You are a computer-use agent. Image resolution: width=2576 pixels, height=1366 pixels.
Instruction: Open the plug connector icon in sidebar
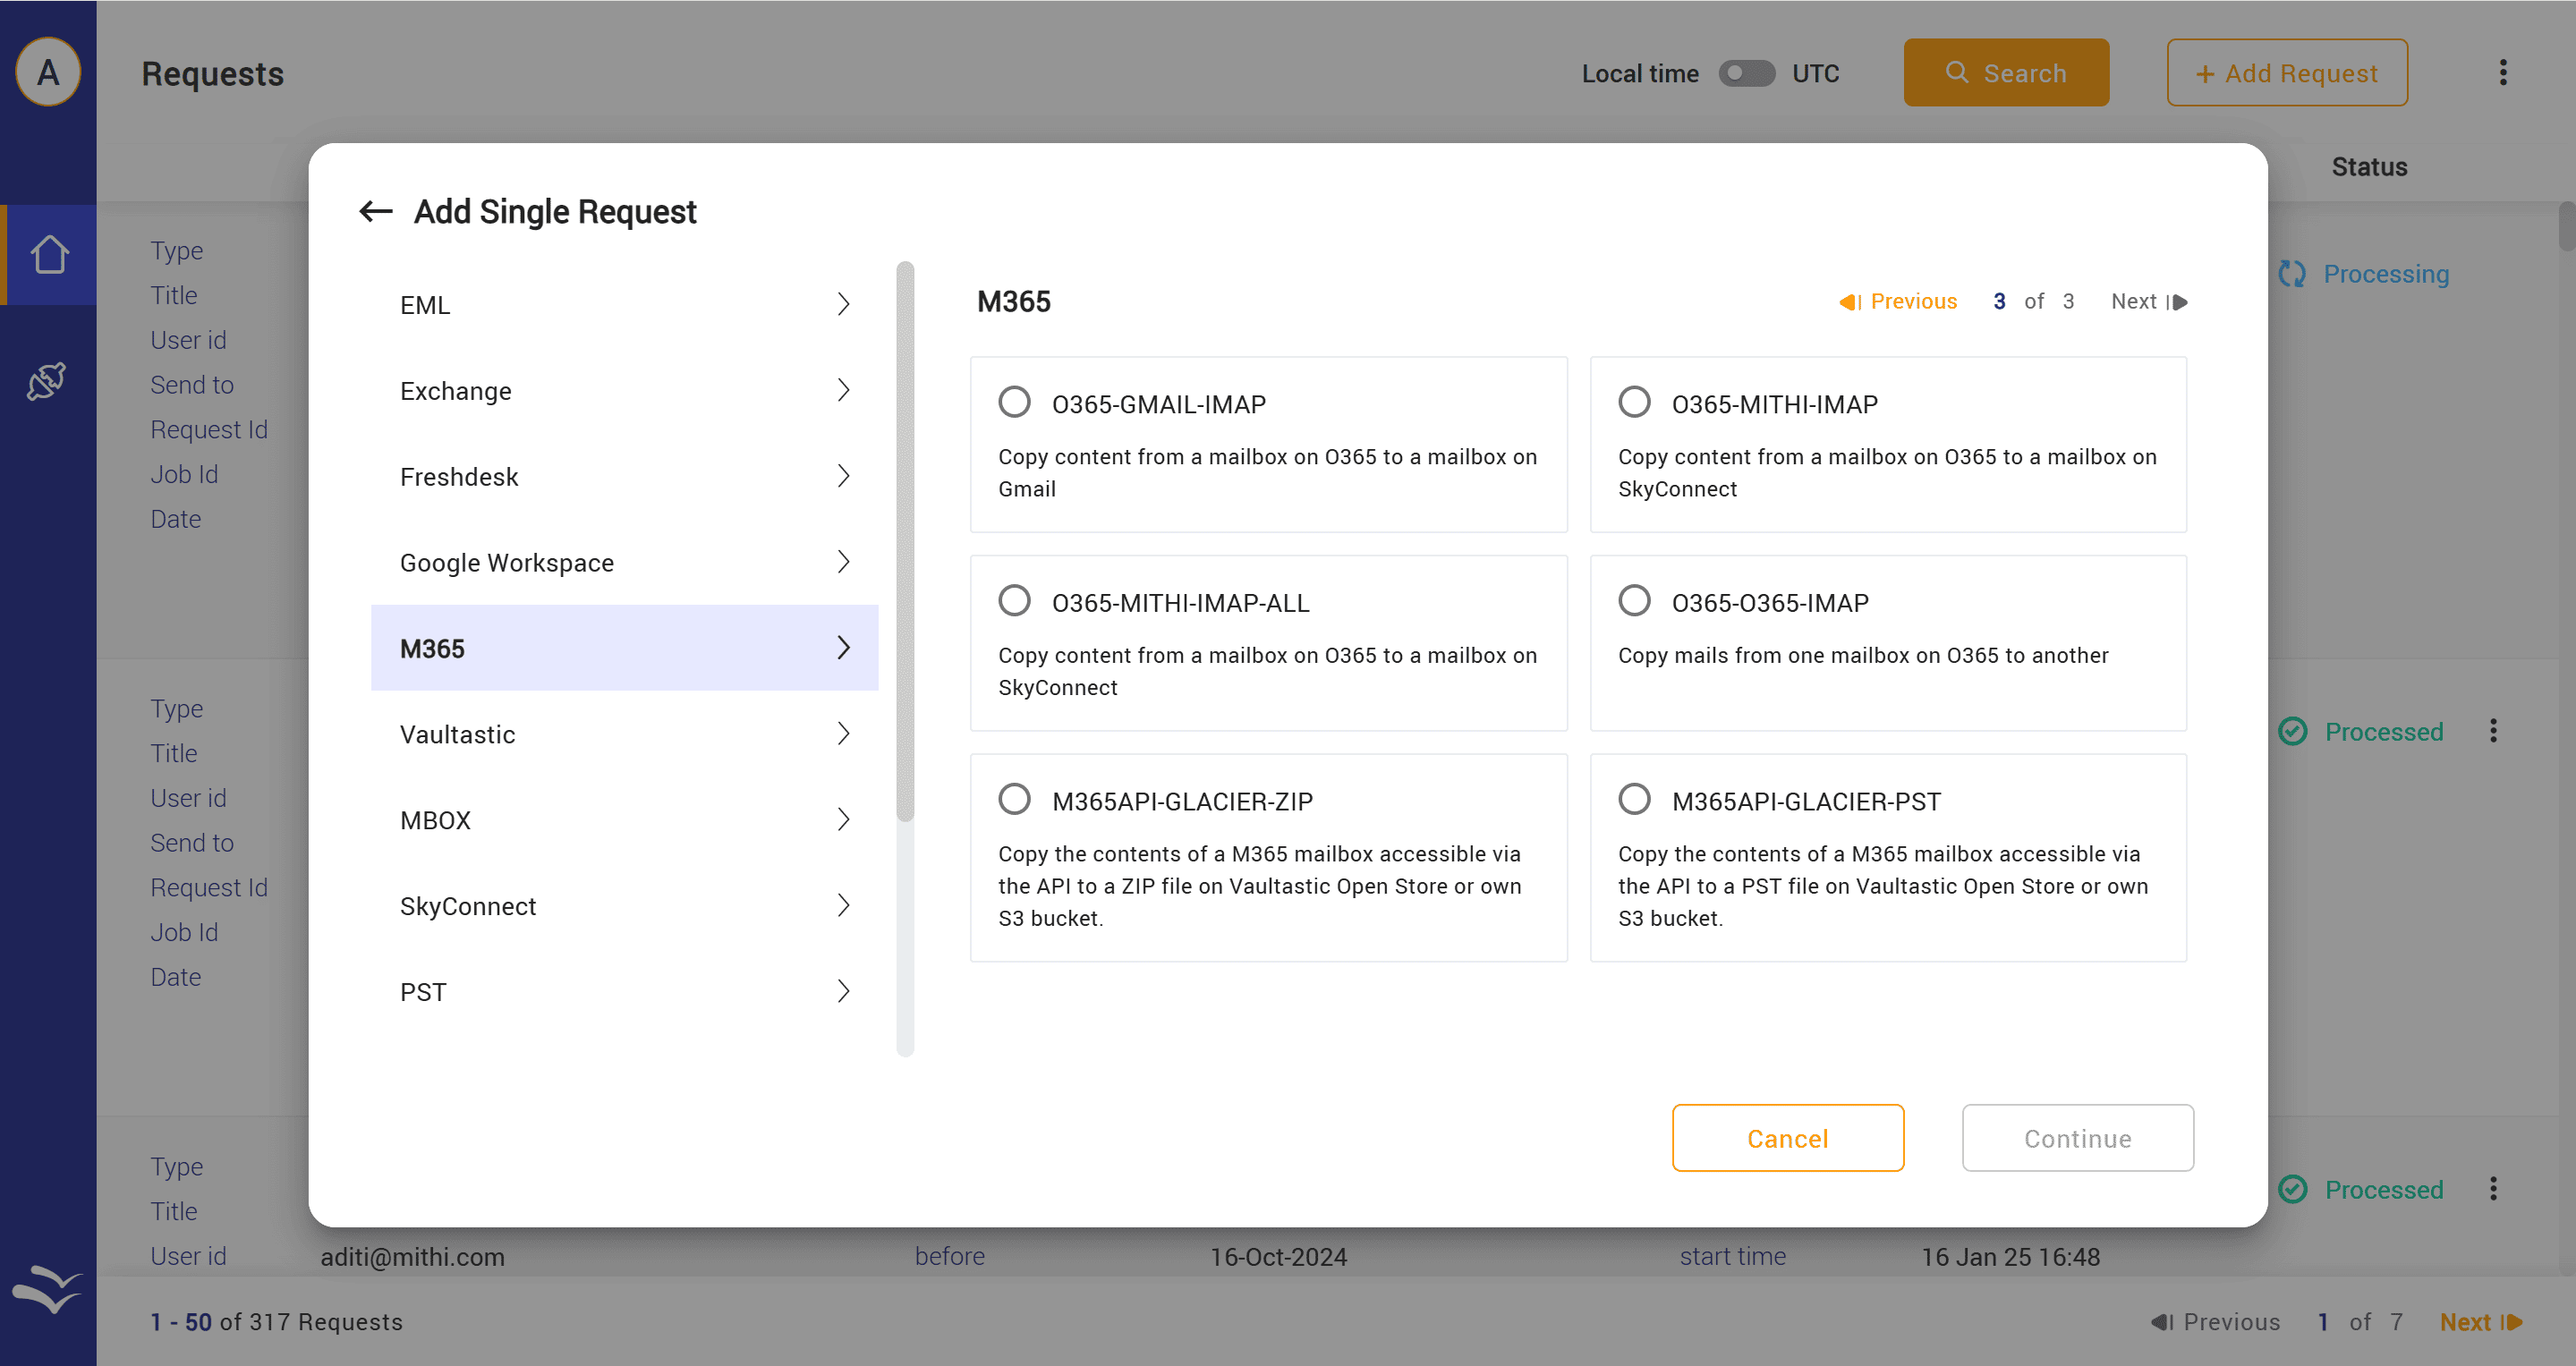pyautogui.click(x=47, y=381)
